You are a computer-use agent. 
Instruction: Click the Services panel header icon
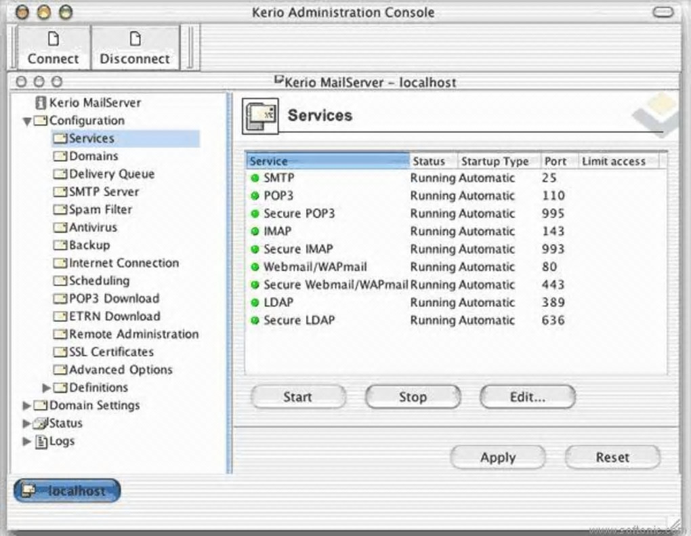260,116
